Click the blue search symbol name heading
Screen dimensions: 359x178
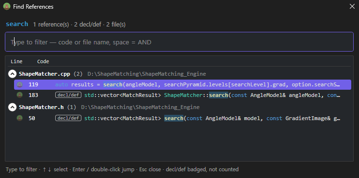(17, 24)
